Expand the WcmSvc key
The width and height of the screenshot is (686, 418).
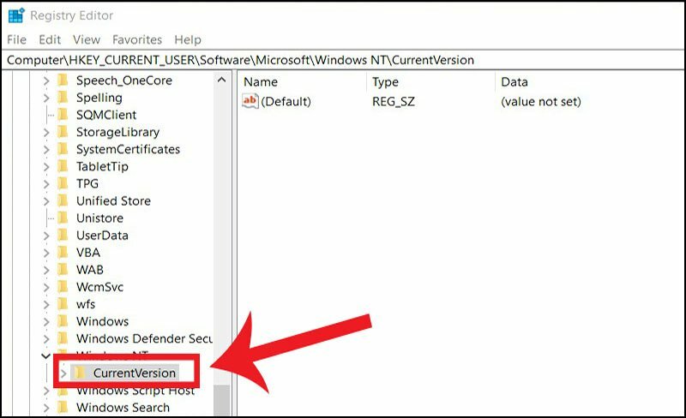click(46, 287)
